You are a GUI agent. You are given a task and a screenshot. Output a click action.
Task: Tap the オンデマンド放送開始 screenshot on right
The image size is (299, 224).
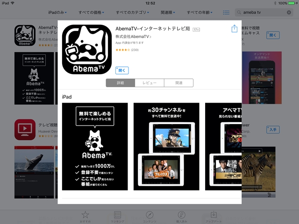[262, 78]
